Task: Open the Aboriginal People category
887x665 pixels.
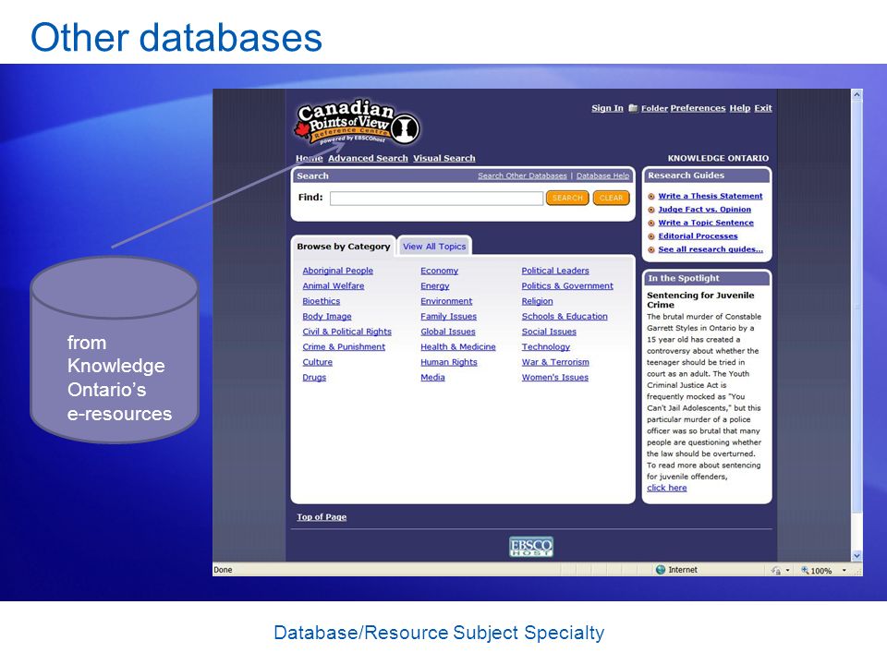Action: 338,271
